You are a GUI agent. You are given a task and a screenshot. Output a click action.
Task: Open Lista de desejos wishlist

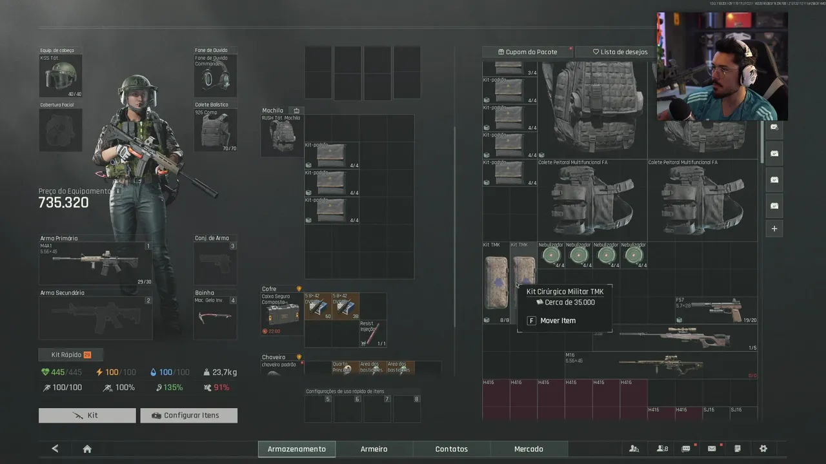[x=619, y=52]
